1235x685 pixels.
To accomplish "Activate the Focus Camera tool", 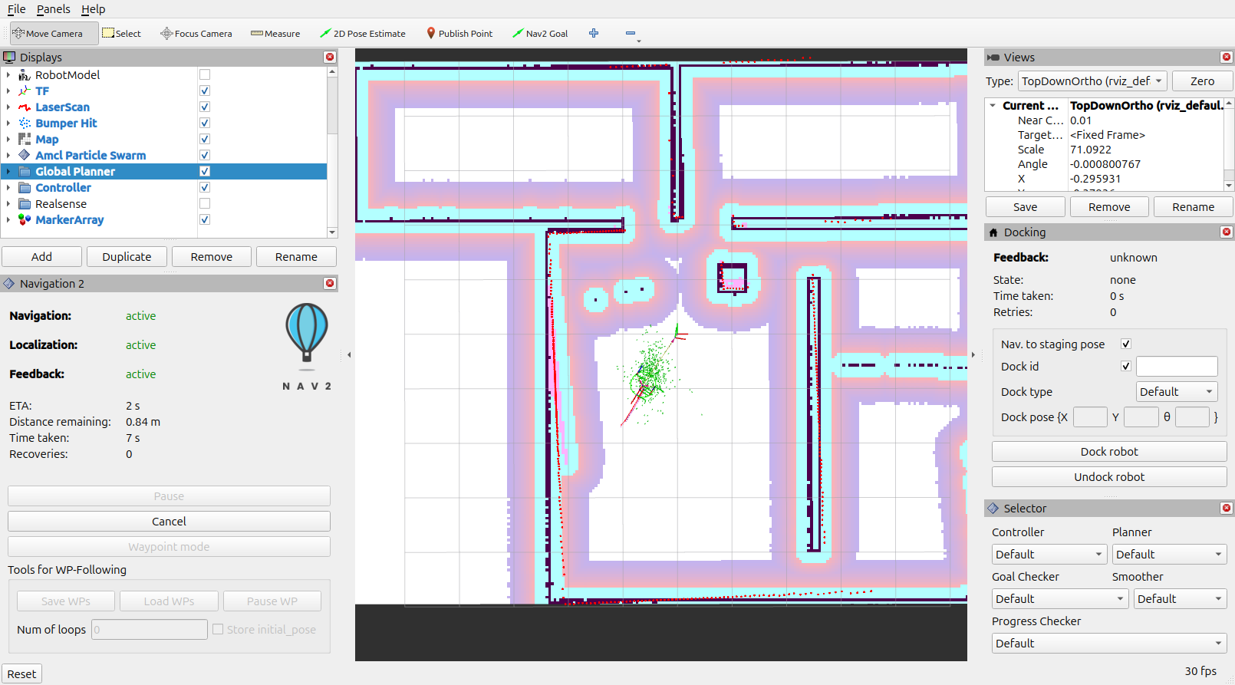I will (196, 34).
